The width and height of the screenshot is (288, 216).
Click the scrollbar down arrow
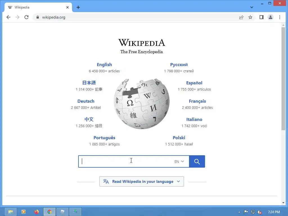(x=283, y=203)
